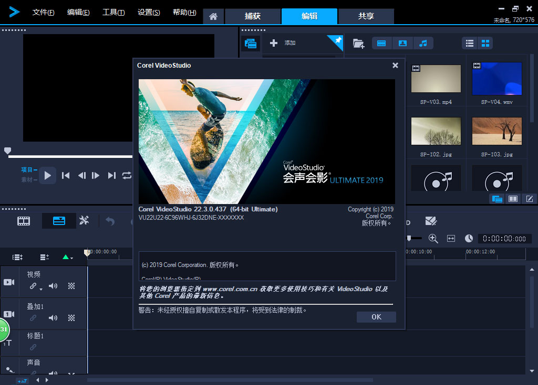The width and height of the screenshot is (538, 385).
Task: Click the Undo arrow in timeline toolbar
Action: point(110,221)
